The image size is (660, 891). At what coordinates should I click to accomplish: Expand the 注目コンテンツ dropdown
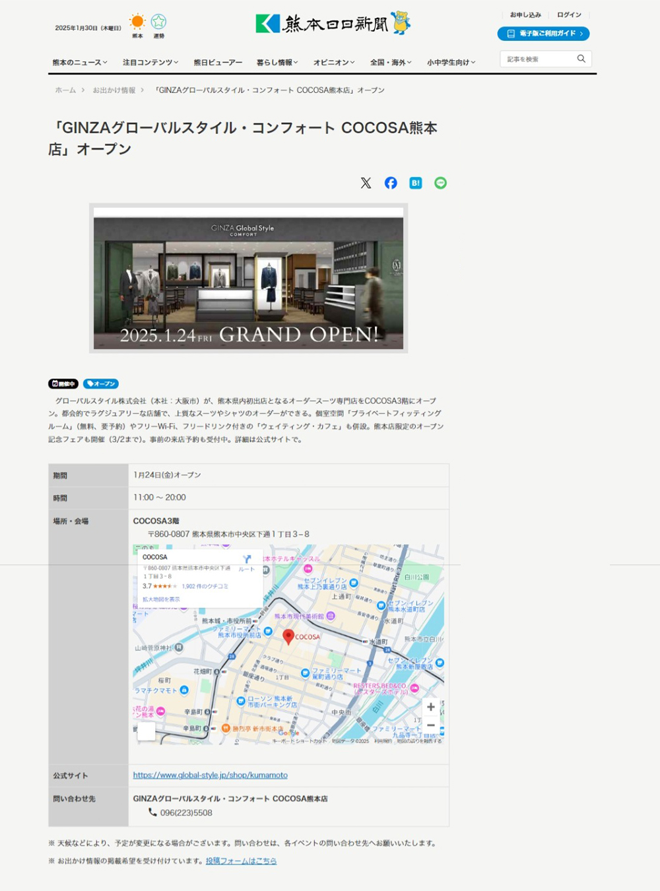coord(150,62)
